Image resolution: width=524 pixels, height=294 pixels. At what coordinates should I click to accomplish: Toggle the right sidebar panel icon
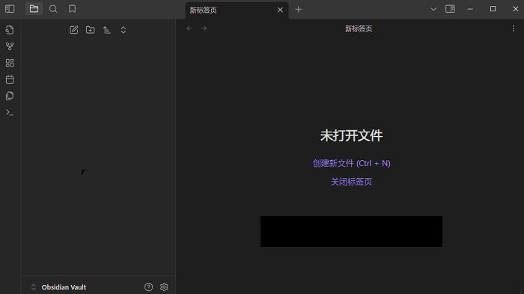[450, 9]
